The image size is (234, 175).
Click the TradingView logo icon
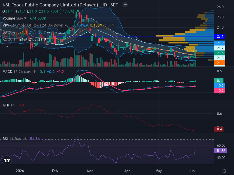(7, 160)
